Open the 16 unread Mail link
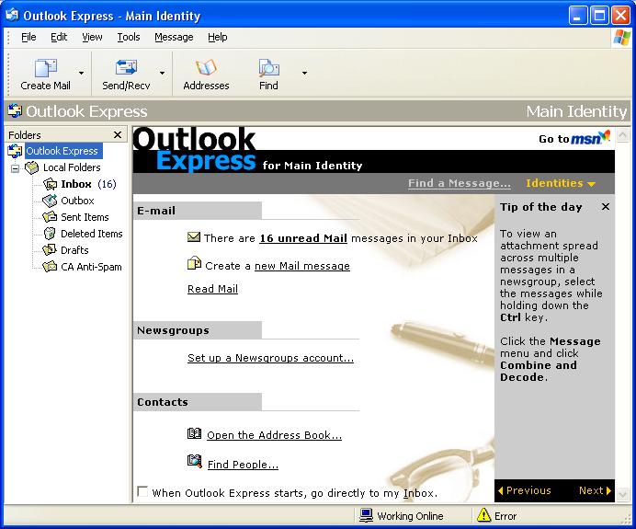 [x=303, y=238]
